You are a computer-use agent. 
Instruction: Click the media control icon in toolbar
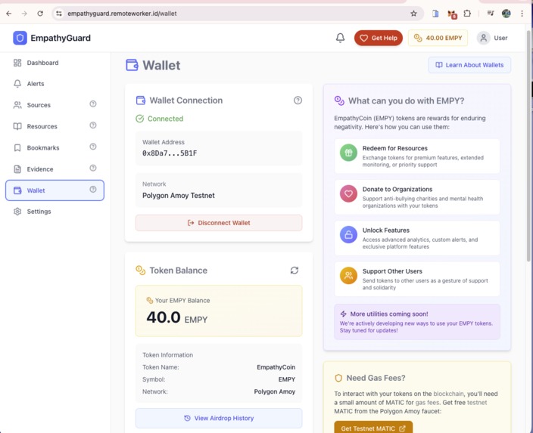[x=491, y=14]
